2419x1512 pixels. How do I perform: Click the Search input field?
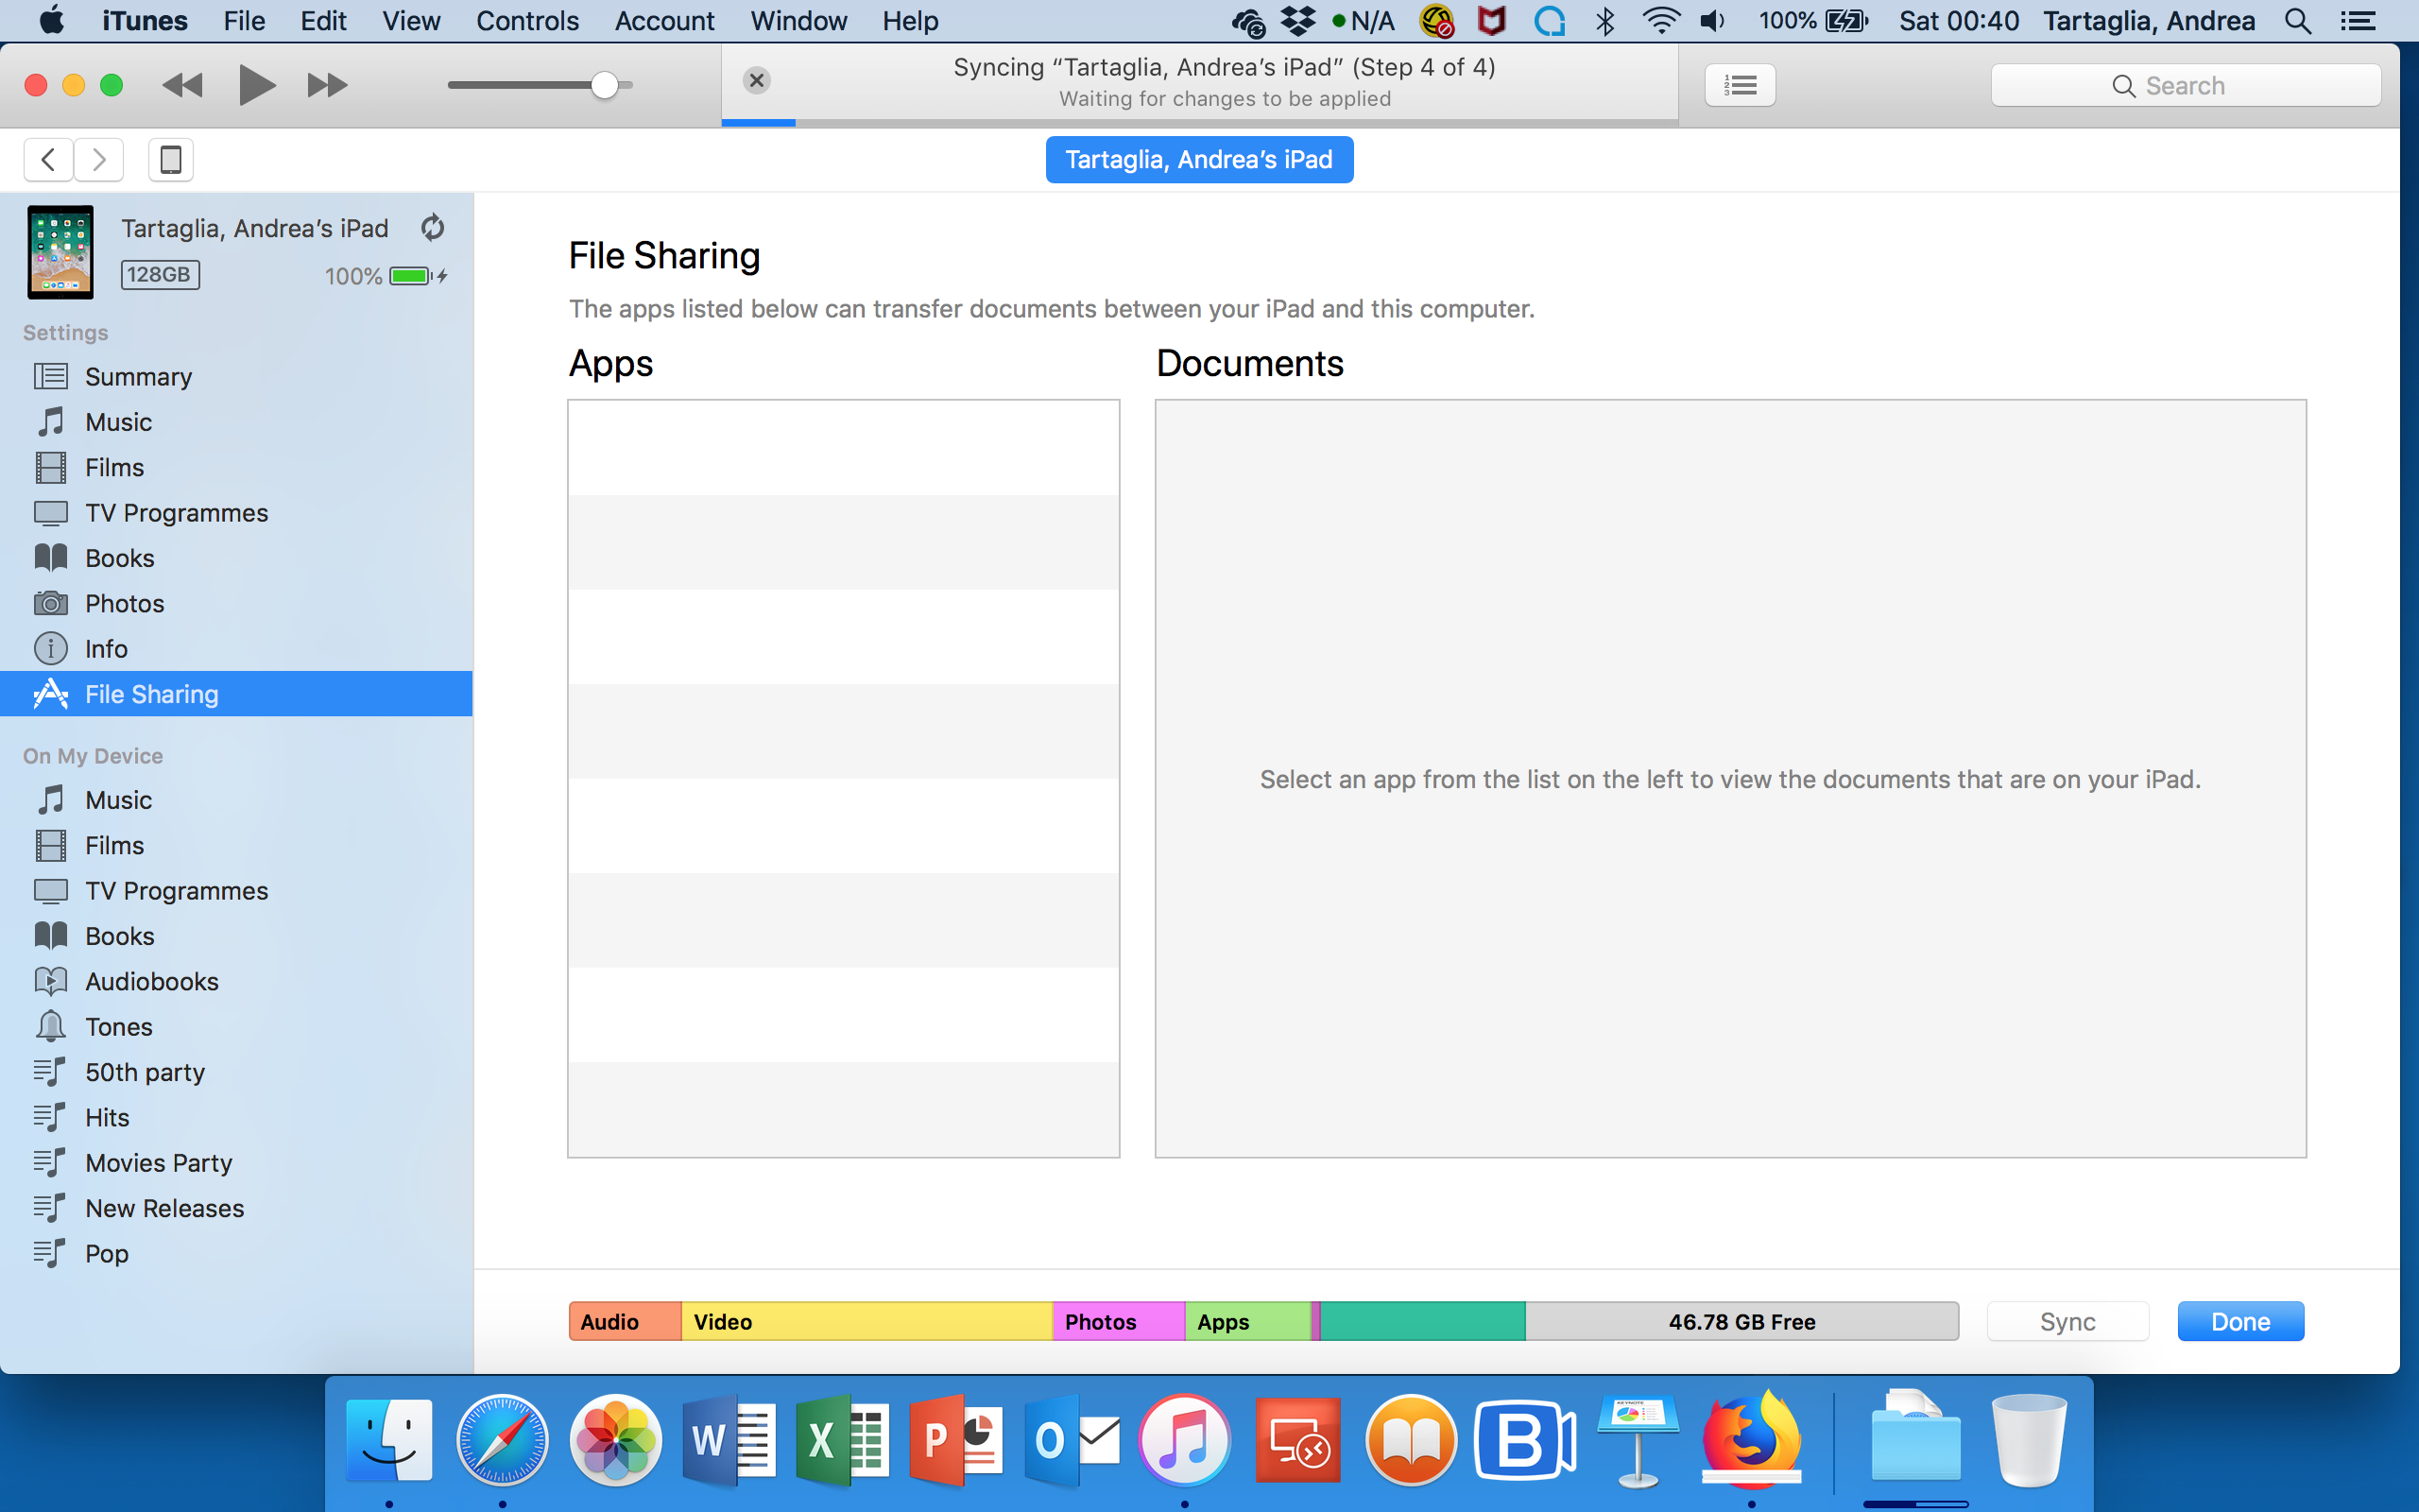pyautogui.click(x=2185, y=86)
